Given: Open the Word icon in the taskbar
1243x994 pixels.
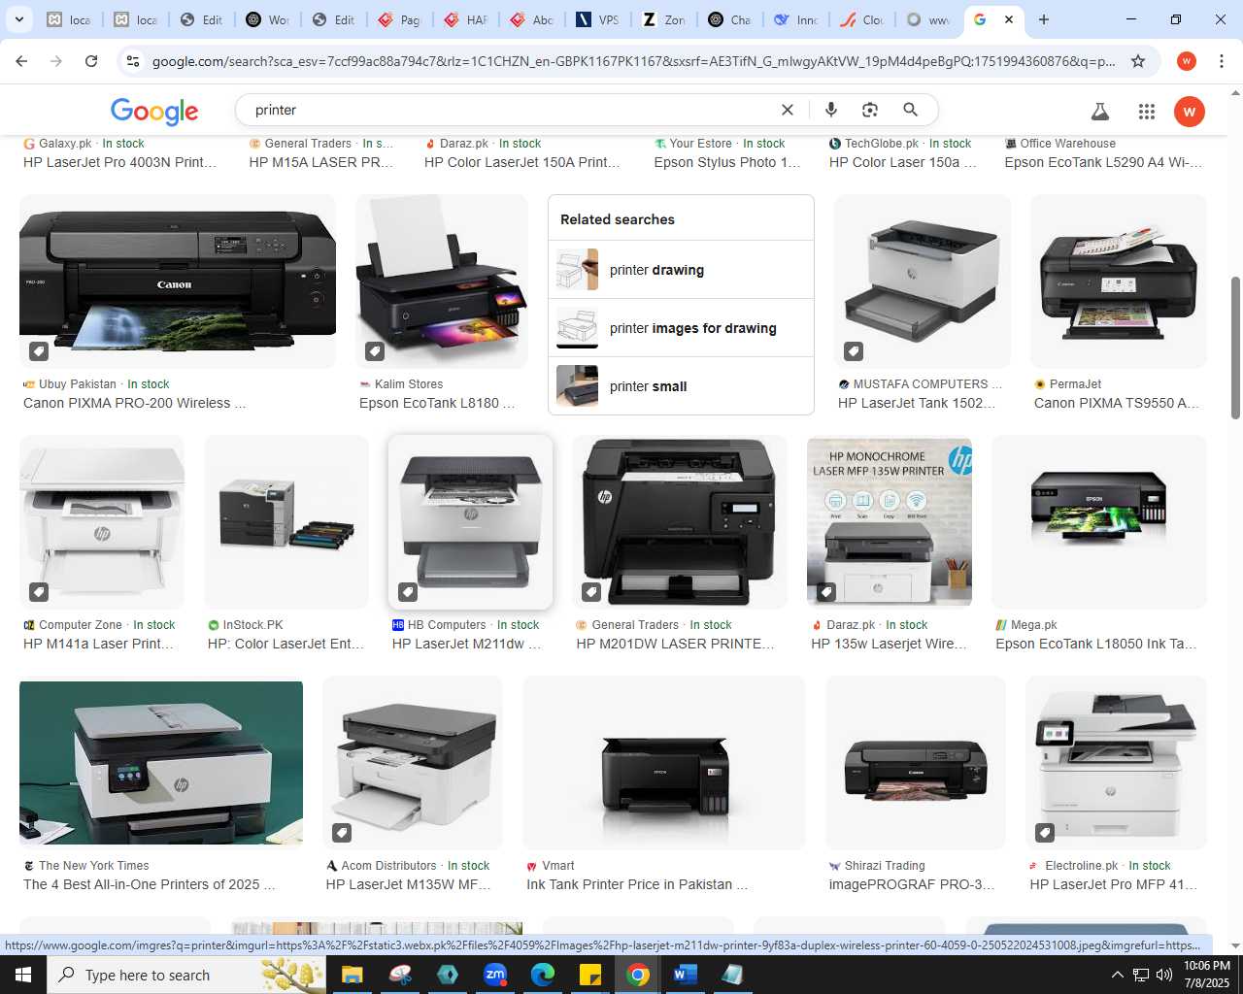Looking at the screenshot, I should click(685, 975).
